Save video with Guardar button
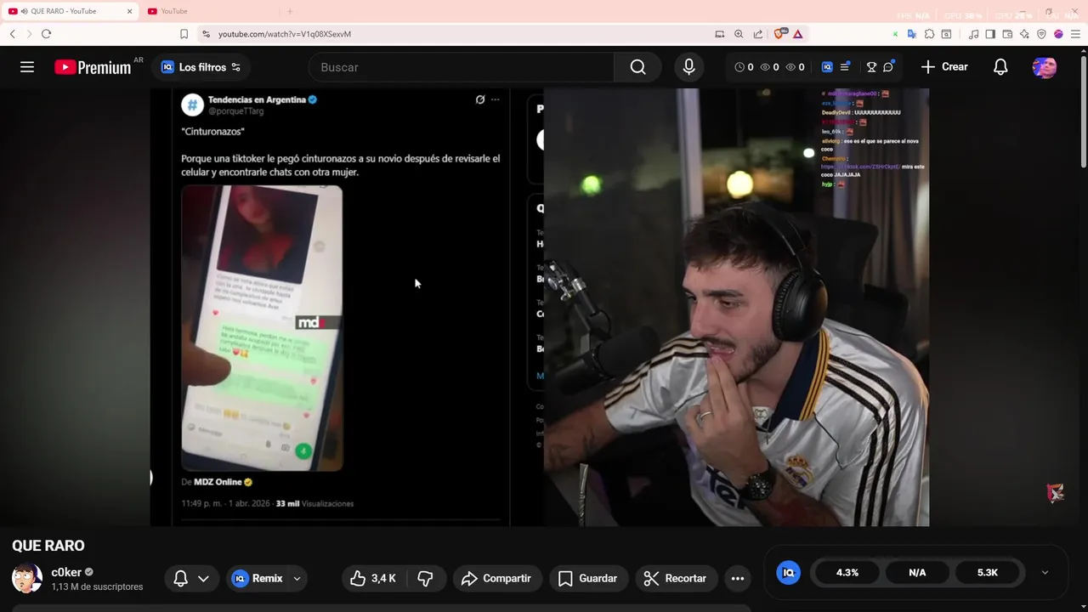This screenshot has height=612, width=1088. click(588, 578)
